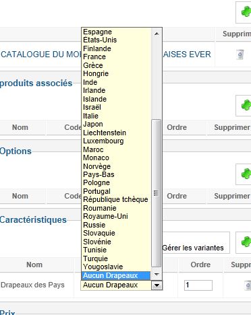Click the dropdown list scroll down arrow
Screen dimensions: 251x315
click(x=157, y=274)
